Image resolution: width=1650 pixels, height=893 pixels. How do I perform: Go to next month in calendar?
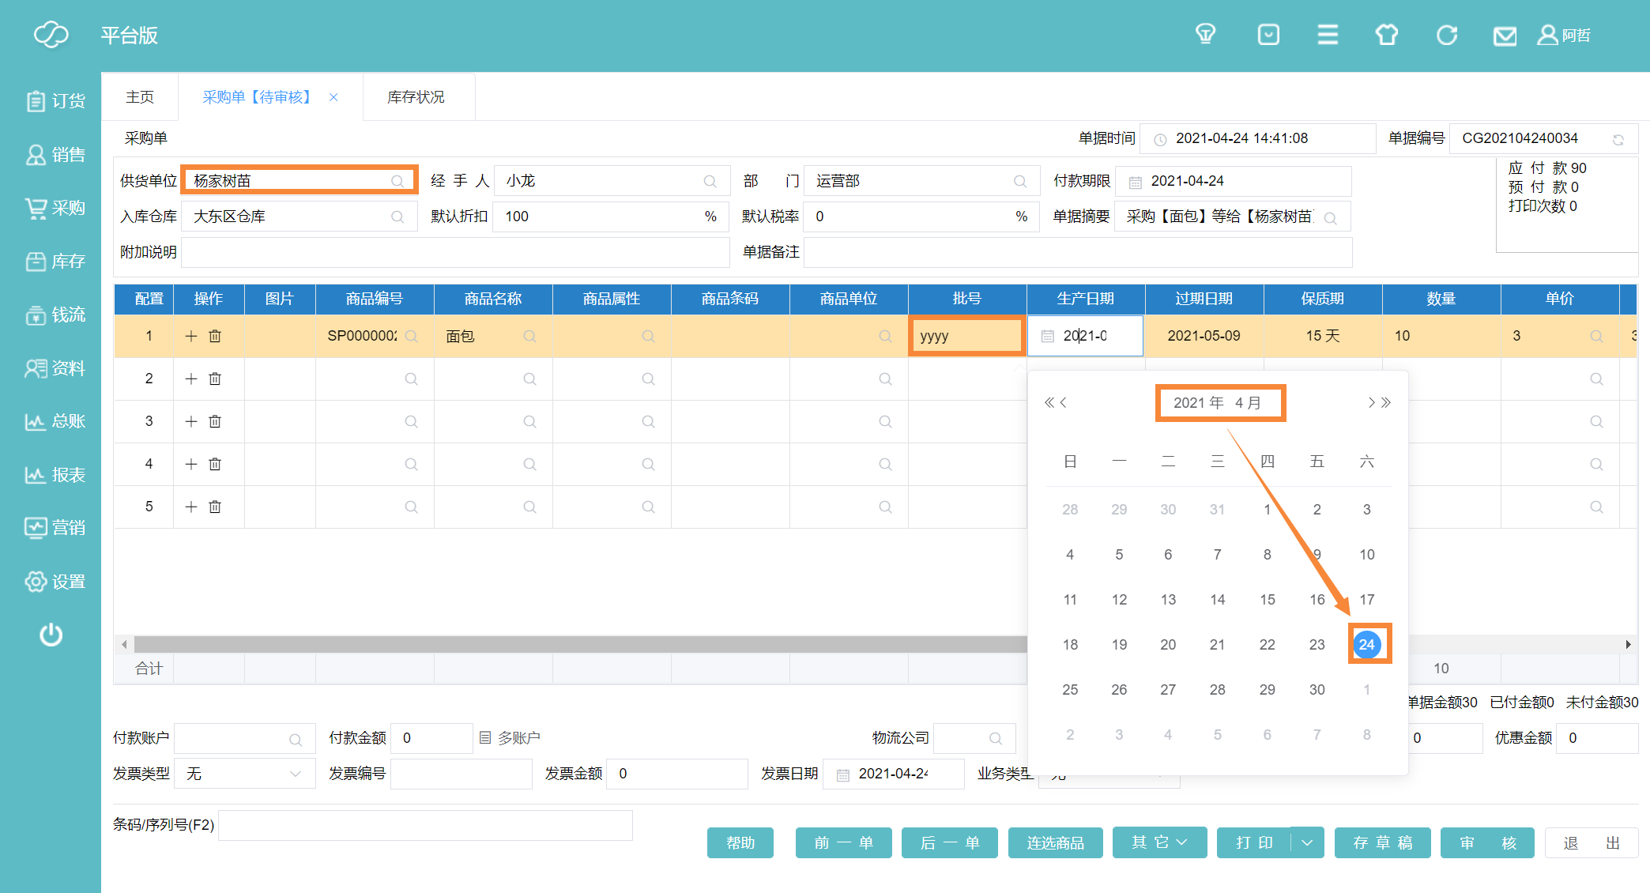tap(1372, 402)
